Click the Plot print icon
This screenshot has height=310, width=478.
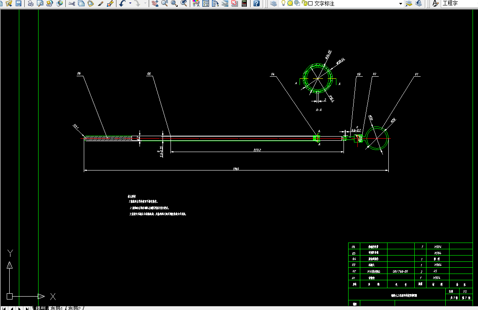(x=31, y=3)
